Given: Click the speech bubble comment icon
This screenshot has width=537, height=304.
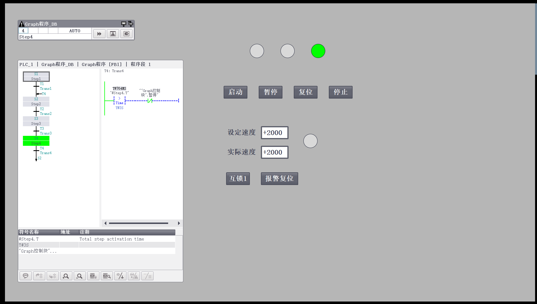Looking at the screenshot, I should point(26,276).
